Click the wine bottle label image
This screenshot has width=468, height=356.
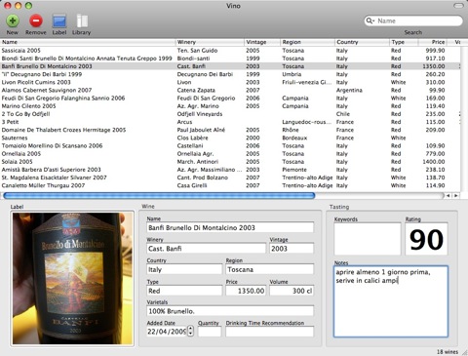(72, 278)
